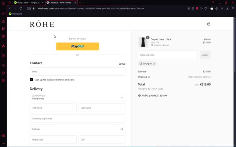The width and height of the screenshot is (236, 147).
Task: Switch to Verify Codes — SimplyCodes tab
Action: (28, 3)
